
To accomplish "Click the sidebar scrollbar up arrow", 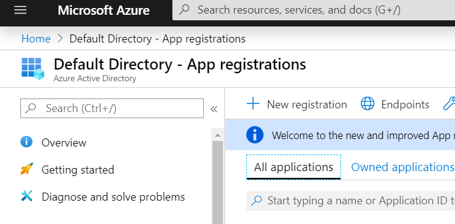I will (217, 135).
